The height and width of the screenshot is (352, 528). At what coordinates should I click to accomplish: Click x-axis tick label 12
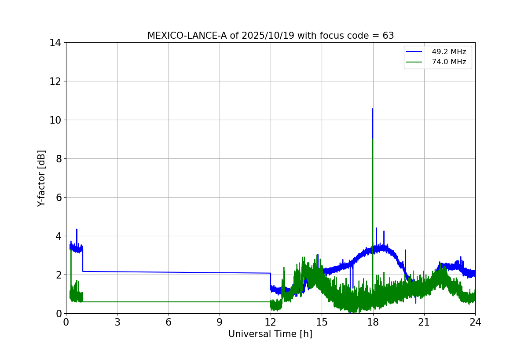tap(271, 322)
